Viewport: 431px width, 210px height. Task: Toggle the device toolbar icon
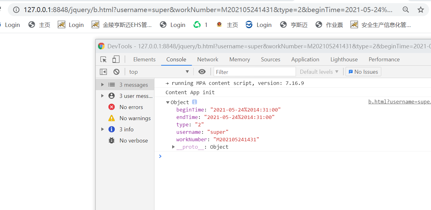pos(116,59)
